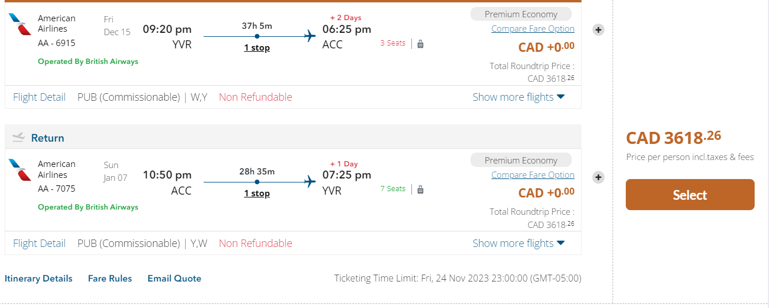
Task: Compare Fare Option for return flight
Action: pyautogui.click(x=533, y=175)
